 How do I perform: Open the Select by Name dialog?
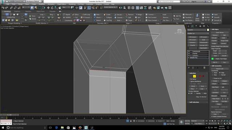pos(36,8)
